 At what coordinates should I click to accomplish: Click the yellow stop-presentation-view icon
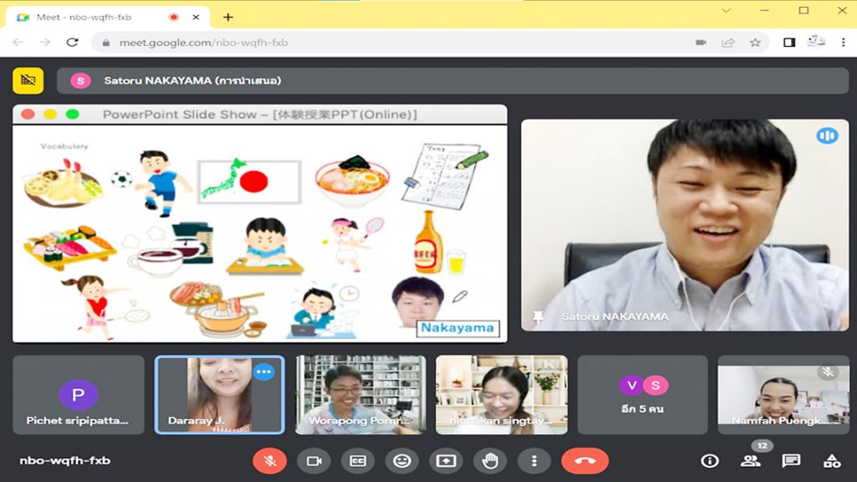coord(28,80)
